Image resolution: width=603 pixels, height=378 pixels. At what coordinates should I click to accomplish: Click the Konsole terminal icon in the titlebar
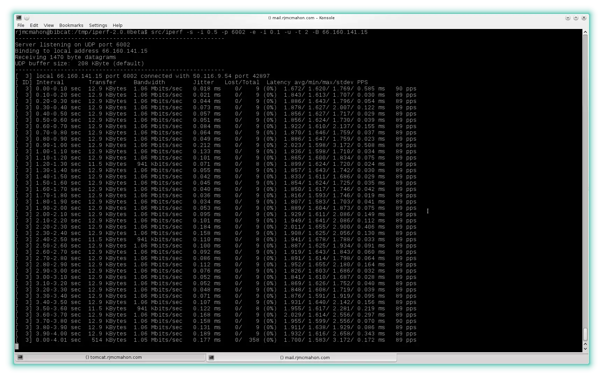click(x=19, y=17)
